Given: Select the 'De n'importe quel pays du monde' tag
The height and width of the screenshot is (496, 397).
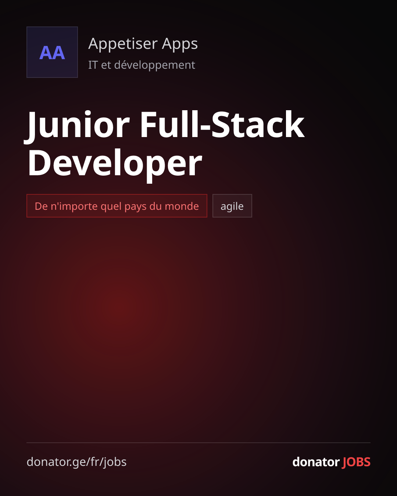Looking at the screenshot, I should tap(117, 206).
